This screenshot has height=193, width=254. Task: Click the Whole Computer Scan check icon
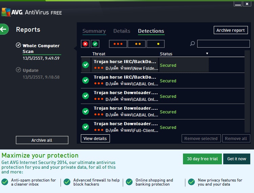coord(19,45)
